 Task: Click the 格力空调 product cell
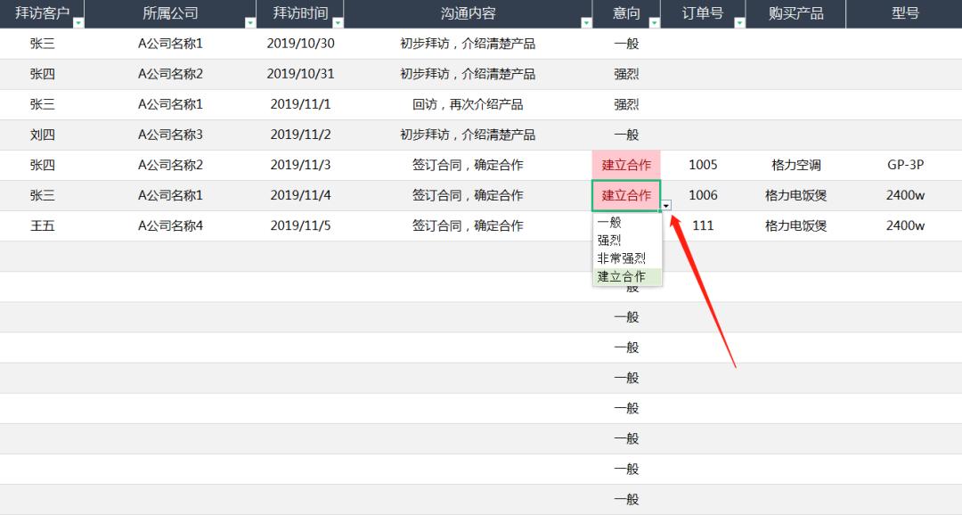[795, 165]
